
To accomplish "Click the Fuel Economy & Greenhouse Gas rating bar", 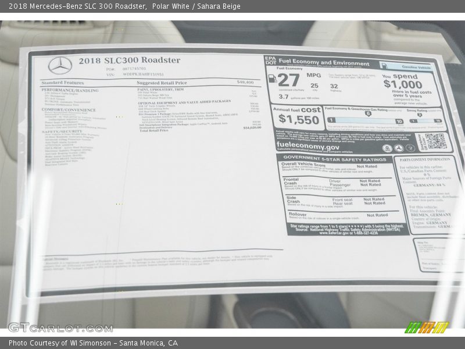I will [364, 120].
